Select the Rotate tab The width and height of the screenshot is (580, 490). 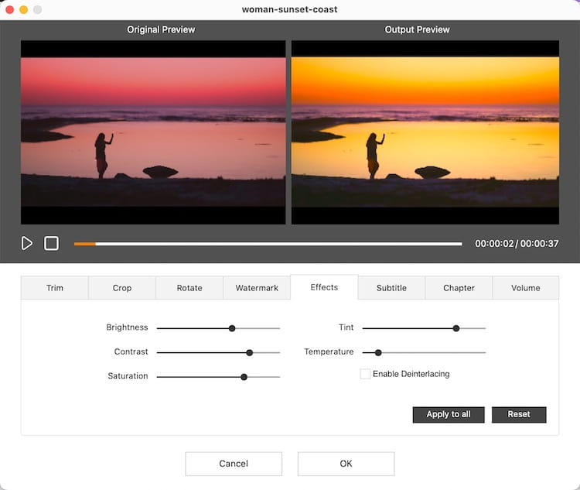[x=189, y=288]
